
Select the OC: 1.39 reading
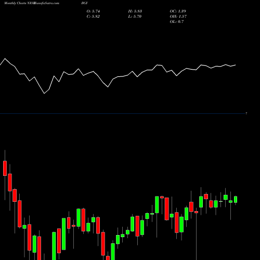[178, 11]
